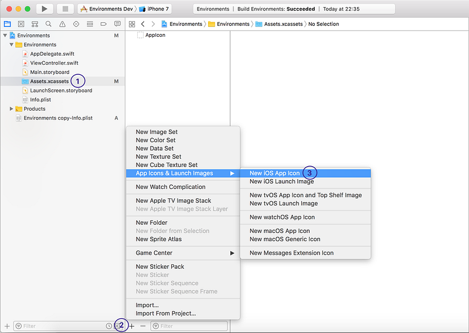Open the Breakpoint navigator
Screen dimensions: 469x333
click(104, 24)
